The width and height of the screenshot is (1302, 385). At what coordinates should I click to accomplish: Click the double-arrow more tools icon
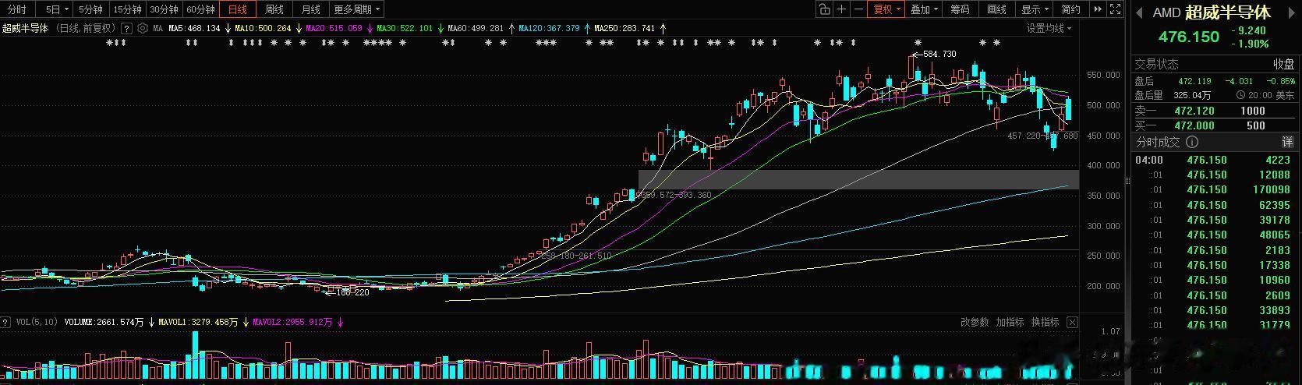[1098, 9]
